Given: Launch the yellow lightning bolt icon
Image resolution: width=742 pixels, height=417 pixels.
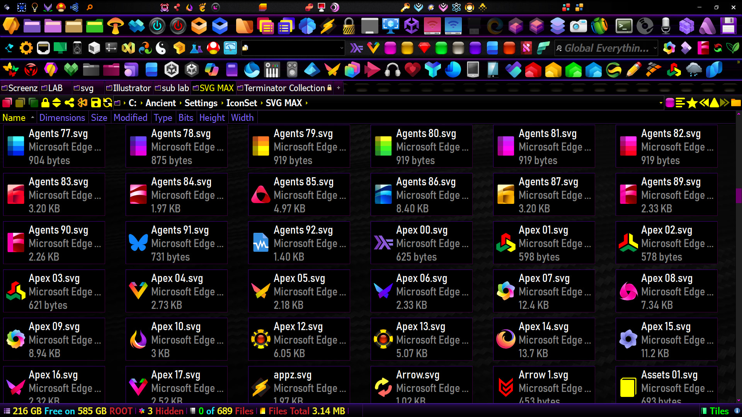Looking at the screenshot, I should (328, 26).
